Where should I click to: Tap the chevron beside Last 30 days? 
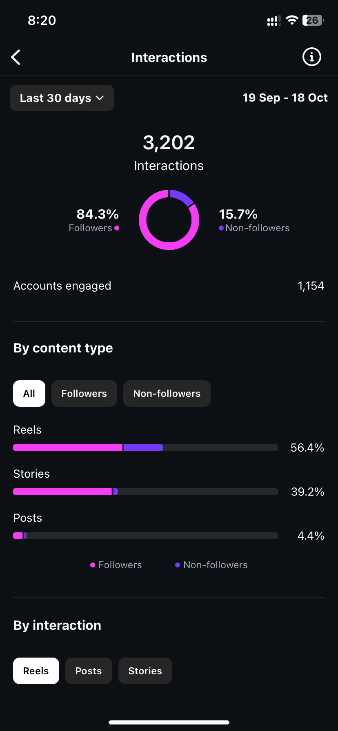tap(100, 98)
